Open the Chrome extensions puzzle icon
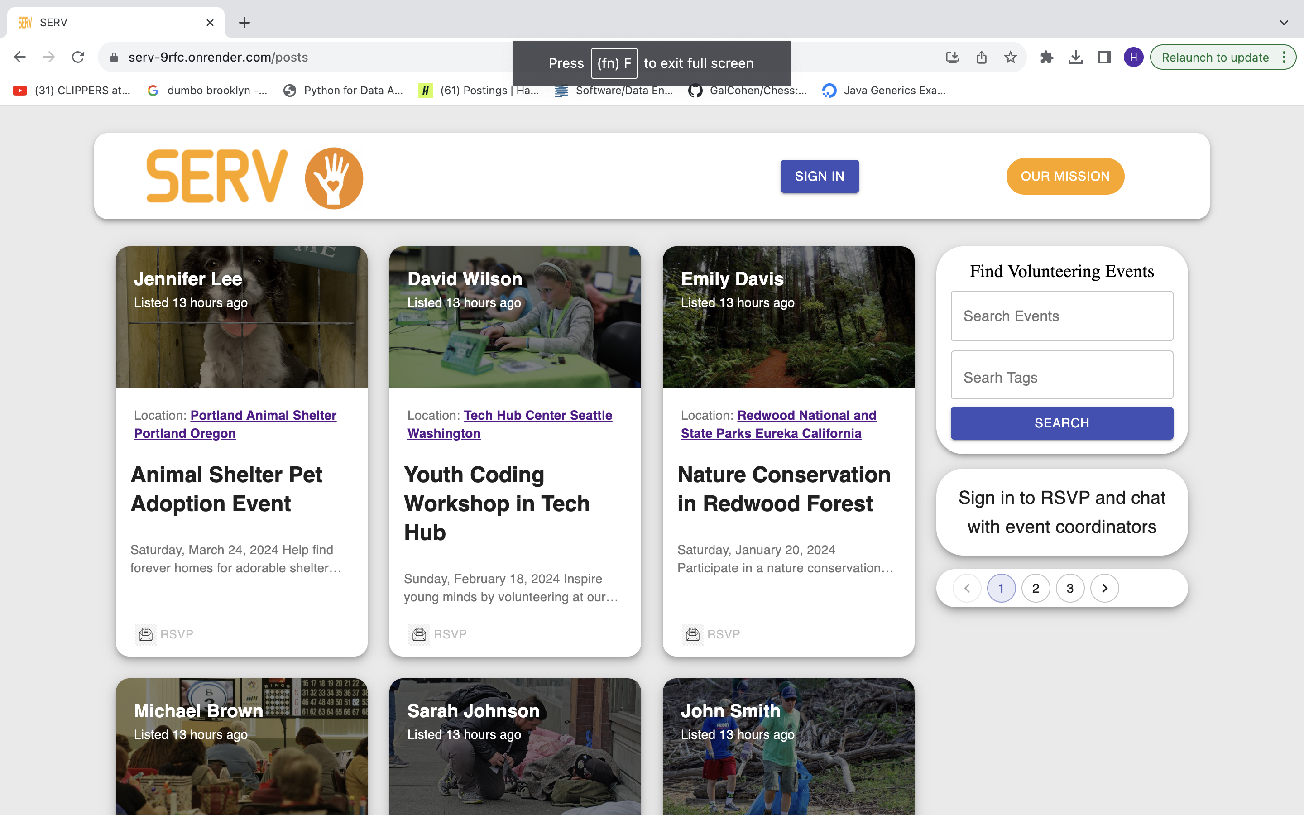 pos(1046,57)
